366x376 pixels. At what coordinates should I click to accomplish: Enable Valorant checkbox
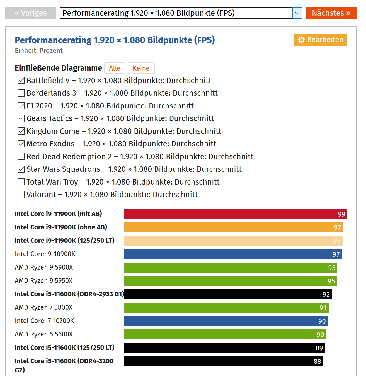point(21,195)
